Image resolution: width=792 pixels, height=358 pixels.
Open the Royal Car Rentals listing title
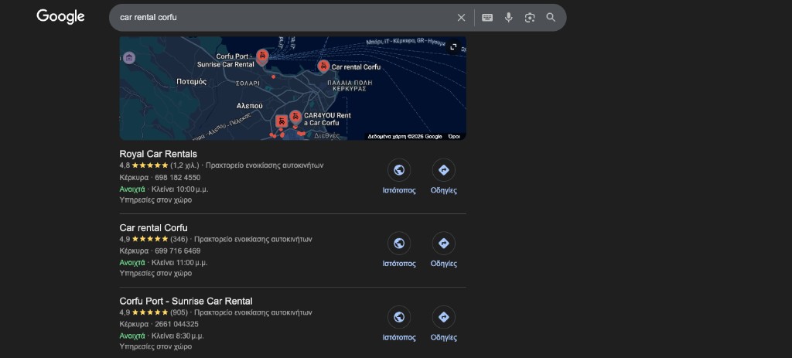(158, 154)
